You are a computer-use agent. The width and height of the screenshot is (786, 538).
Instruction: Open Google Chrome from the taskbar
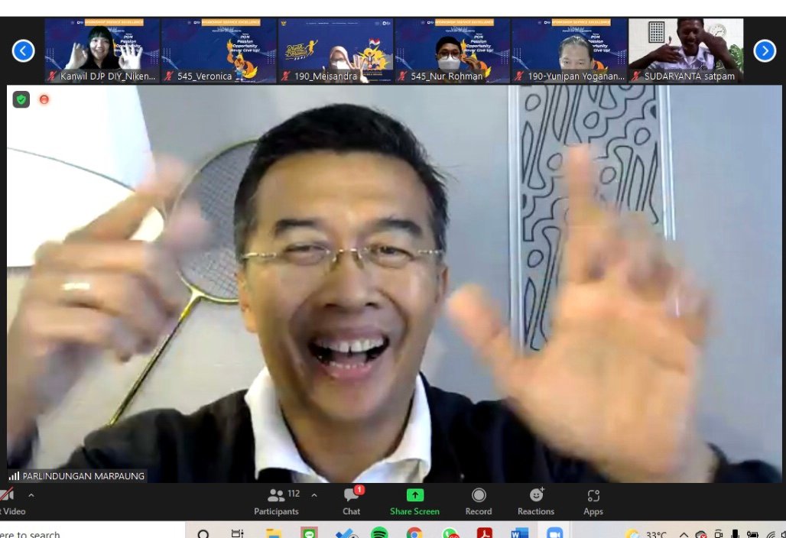click(414, 533)
